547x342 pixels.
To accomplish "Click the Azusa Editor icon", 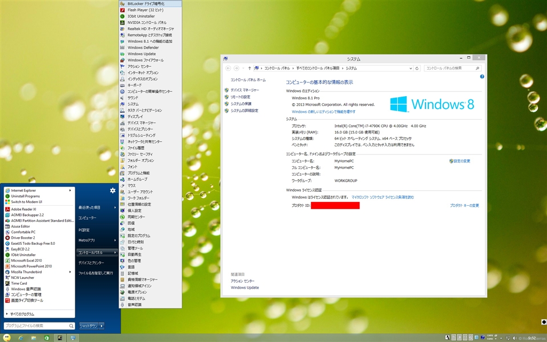I will (7, 227).
